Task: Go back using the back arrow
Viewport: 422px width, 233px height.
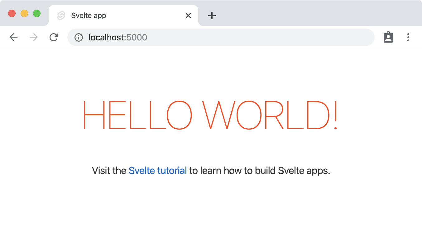Action: (14, 38)
